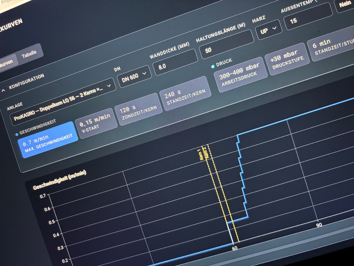Viewport: 354px width, 266px height.
Task: Click the 60 x-axis label
Action: tap(235, 248)
